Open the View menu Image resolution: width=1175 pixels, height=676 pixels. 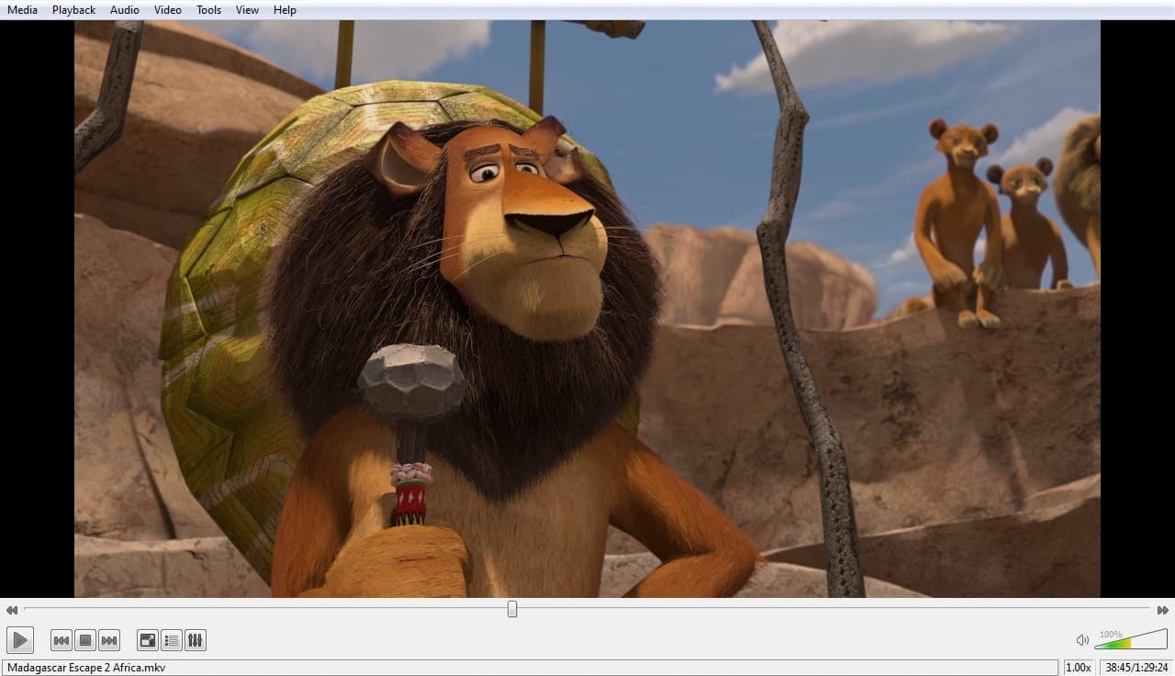[247, 9]
